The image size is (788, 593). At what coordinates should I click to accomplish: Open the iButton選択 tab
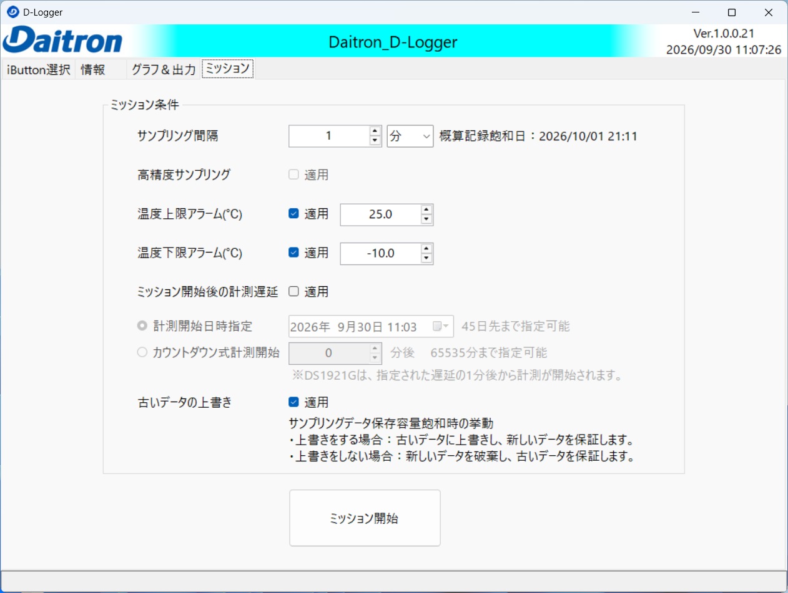pos(38,70)
